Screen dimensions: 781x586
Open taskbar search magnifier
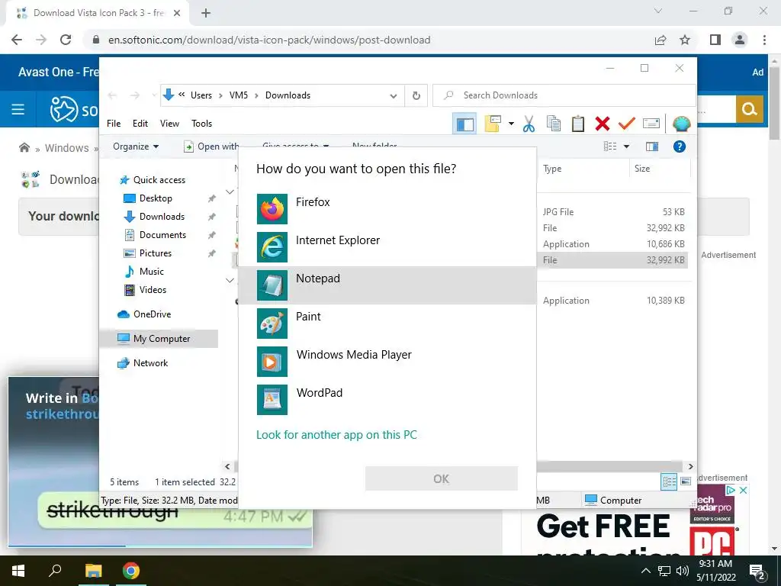[x=55, y=569]
